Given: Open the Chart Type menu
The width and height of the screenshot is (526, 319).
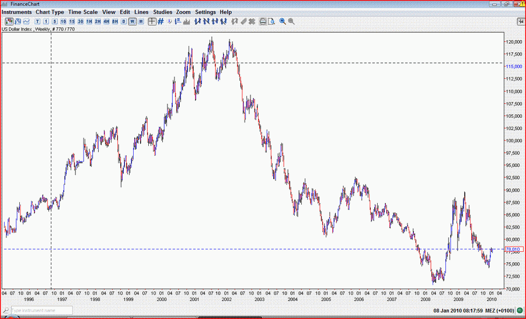Looking at the screenshot, I should [50, 12].
